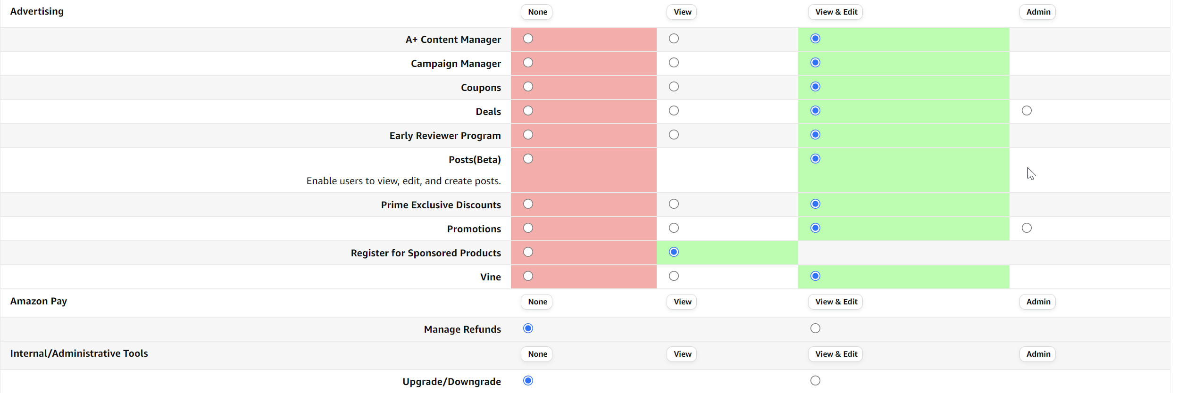Set Posts(Beta) to None
The image size is (1177, 393).
point(528,159)
